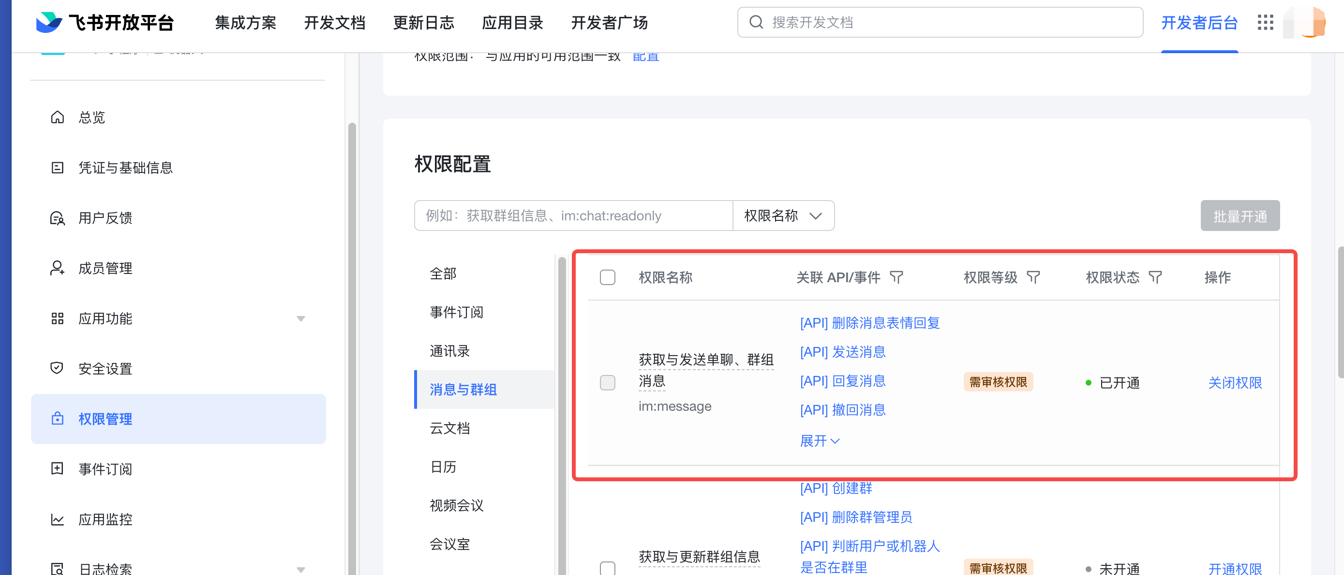Open the [API] 发送消息 link

point(843,352)
